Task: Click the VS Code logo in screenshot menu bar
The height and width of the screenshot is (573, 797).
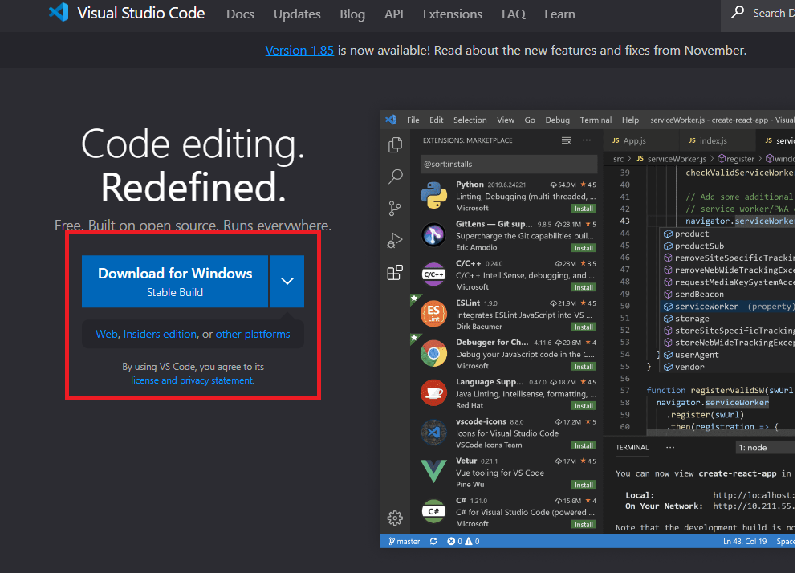Action: tap(391, 120)
